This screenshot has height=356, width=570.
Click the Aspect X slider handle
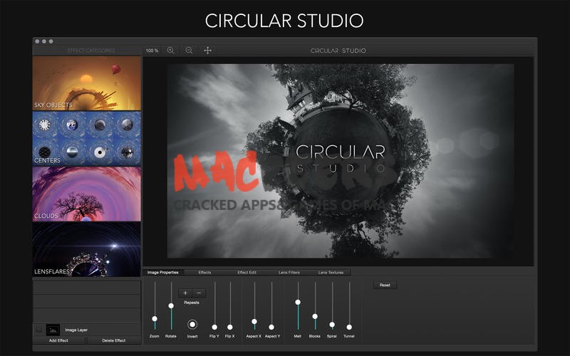(254, 322)
